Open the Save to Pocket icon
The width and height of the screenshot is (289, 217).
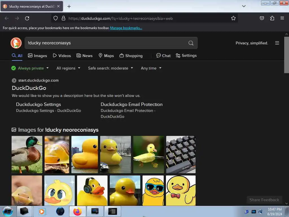[262, 18]
